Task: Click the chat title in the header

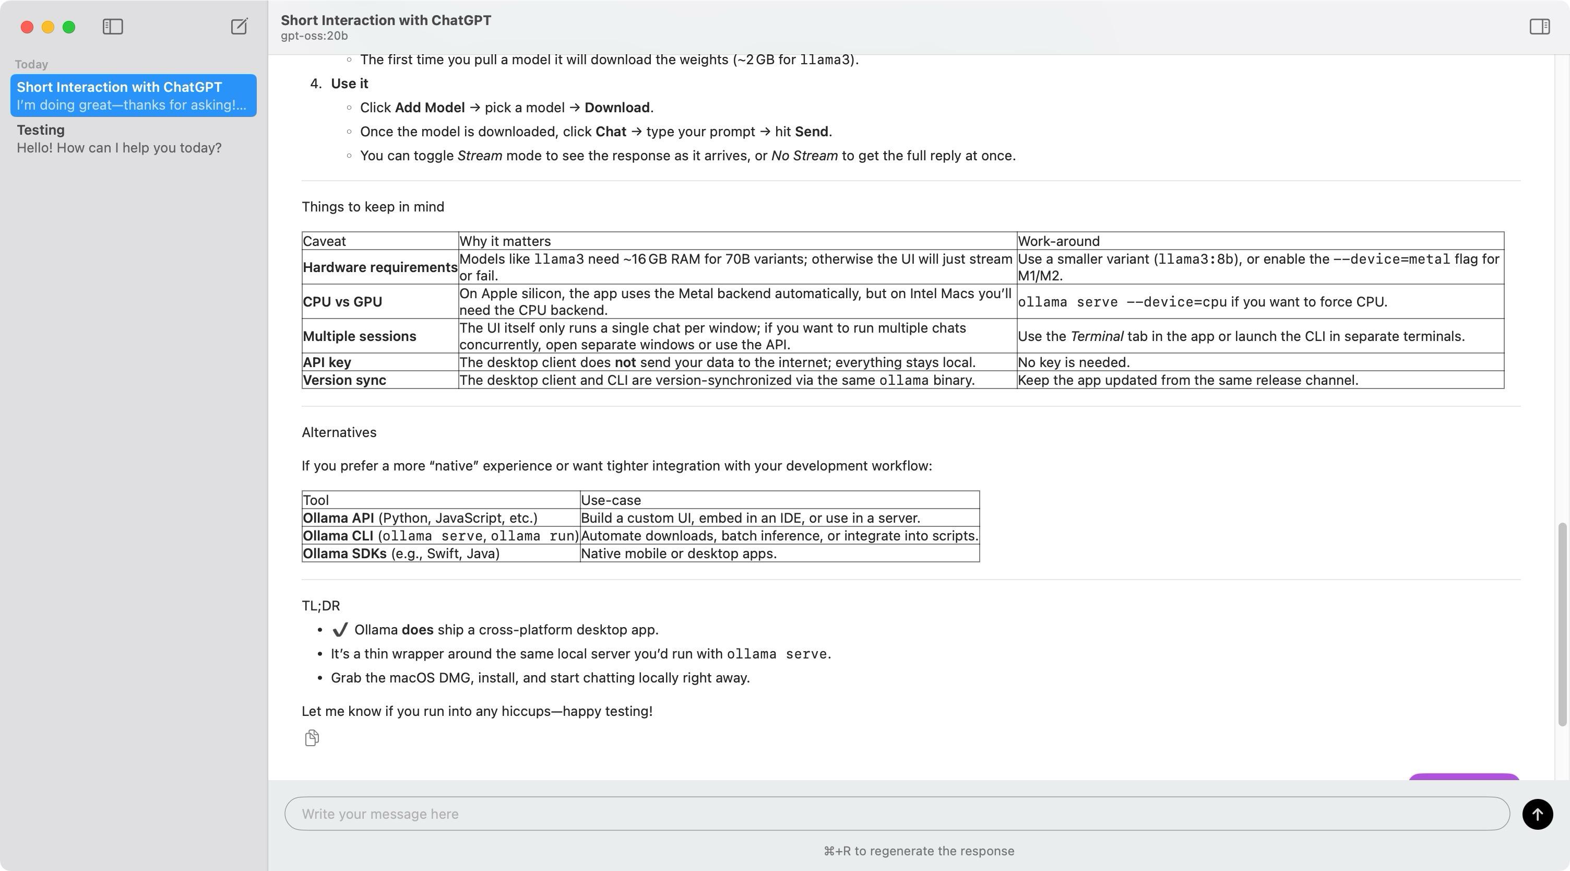Action: pyautogui.click(x=386, y=20)
